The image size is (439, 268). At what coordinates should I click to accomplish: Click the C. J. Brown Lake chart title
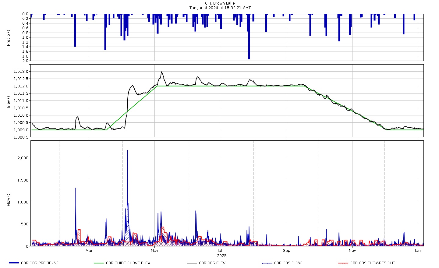pyautogui.click(x=220, y=3)
